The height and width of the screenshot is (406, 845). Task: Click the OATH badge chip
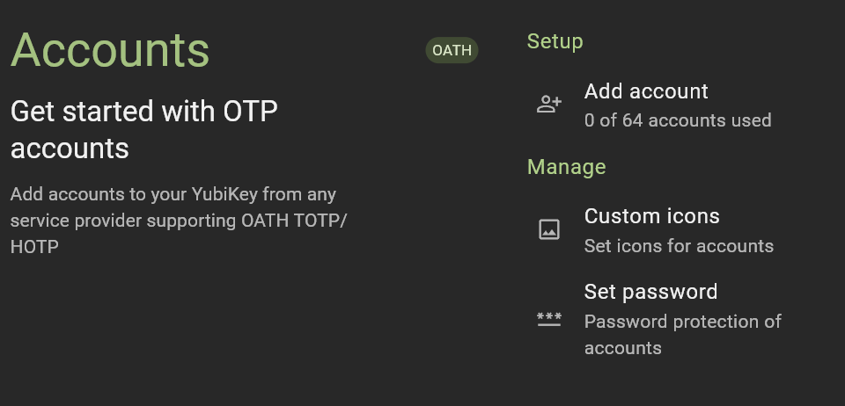452,50
